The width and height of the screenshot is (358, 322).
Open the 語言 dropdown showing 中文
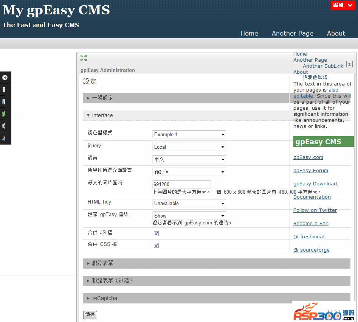pos(189,159)
